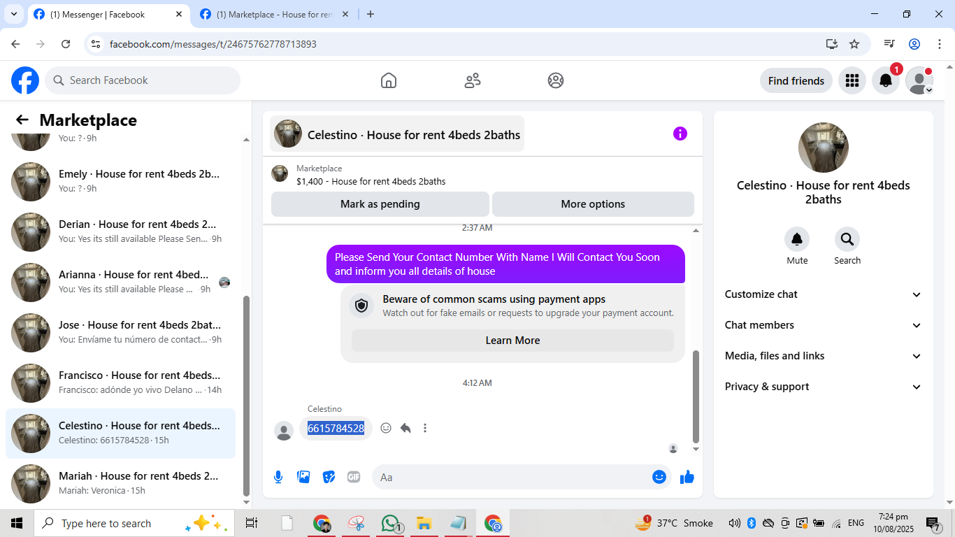955x537 pixels.
Task: Reply to Celestino's message using the arrow icon
Action: coord(405,428)
